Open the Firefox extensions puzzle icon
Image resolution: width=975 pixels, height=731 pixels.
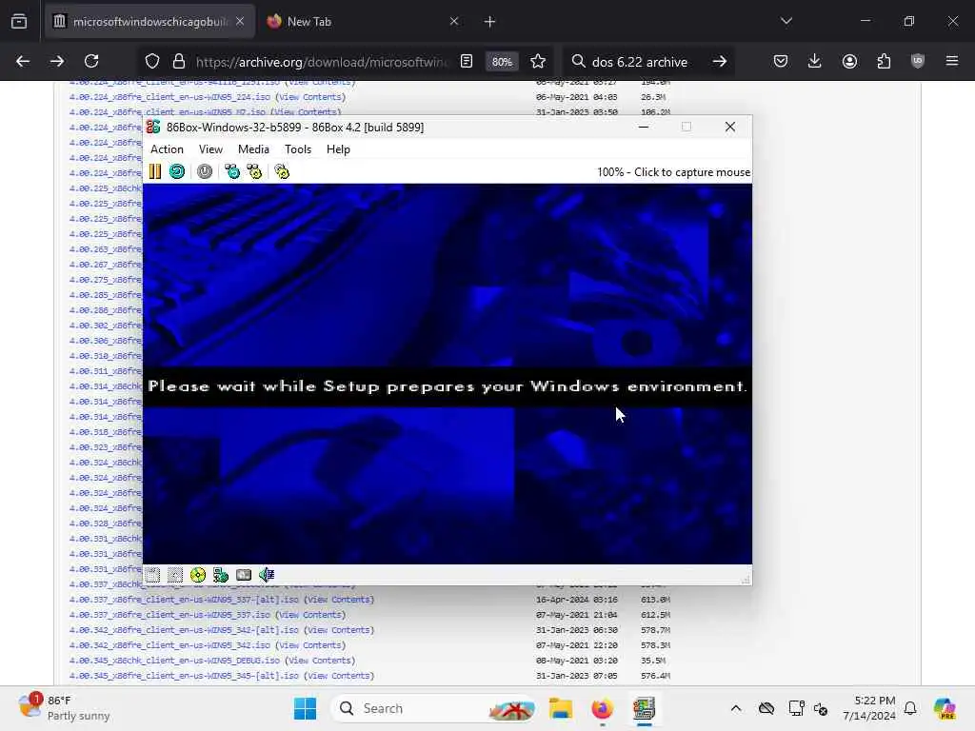(884, 61)
